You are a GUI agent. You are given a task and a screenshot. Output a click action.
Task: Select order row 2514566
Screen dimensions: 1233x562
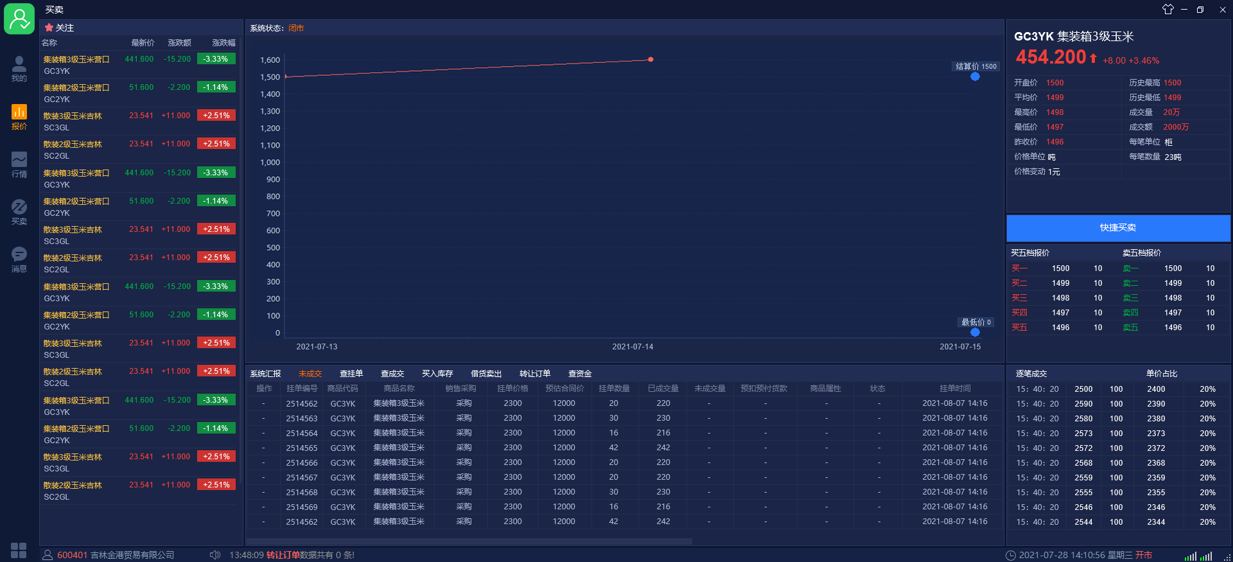(624, 462)
